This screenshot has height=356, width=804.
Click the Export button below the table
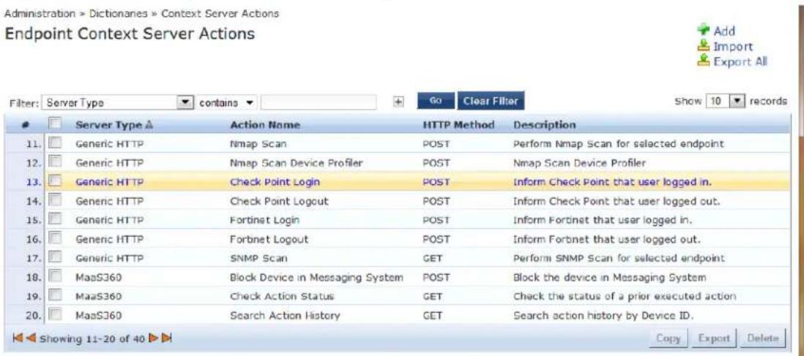tap(714, 338)
